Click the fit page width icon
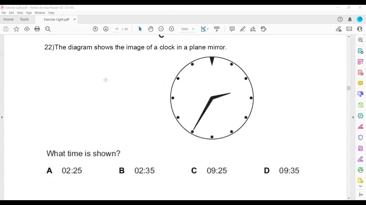The width and height of the screenshot is (366, 205). (x=203, y=29)
